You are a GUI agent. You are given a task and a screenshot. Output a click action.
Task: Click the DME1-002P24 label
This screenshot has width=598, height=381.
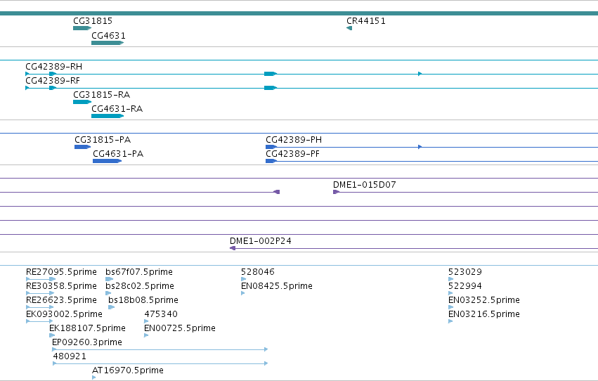(261, 241)
